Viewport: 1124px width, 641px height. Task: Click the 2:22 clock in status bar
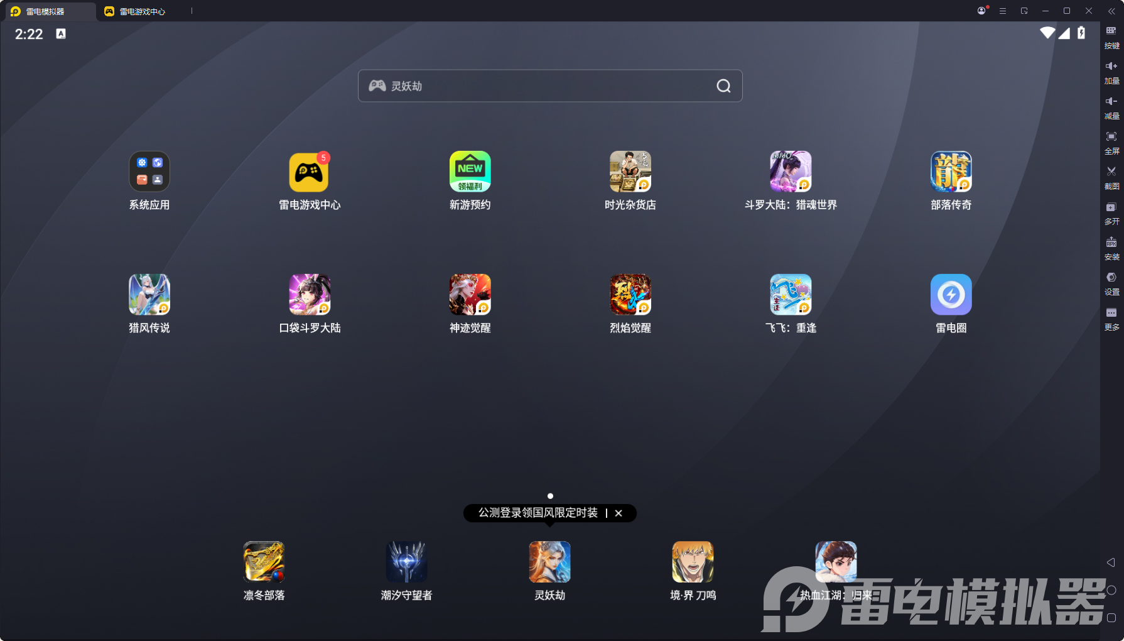point(29,34)
